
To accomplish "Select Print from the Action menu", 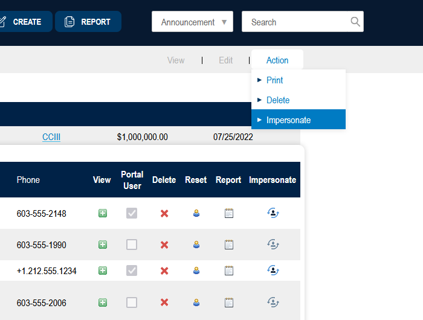I will pos(274,80).
